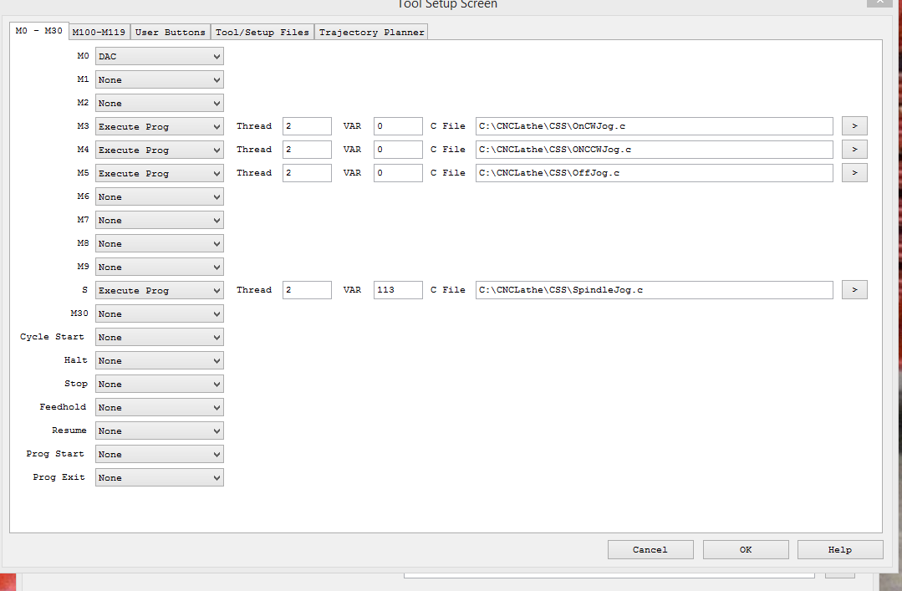902x591 pixels.
Task: Expand the S spindle action dropdown
Action: click(x=159, y=291)
